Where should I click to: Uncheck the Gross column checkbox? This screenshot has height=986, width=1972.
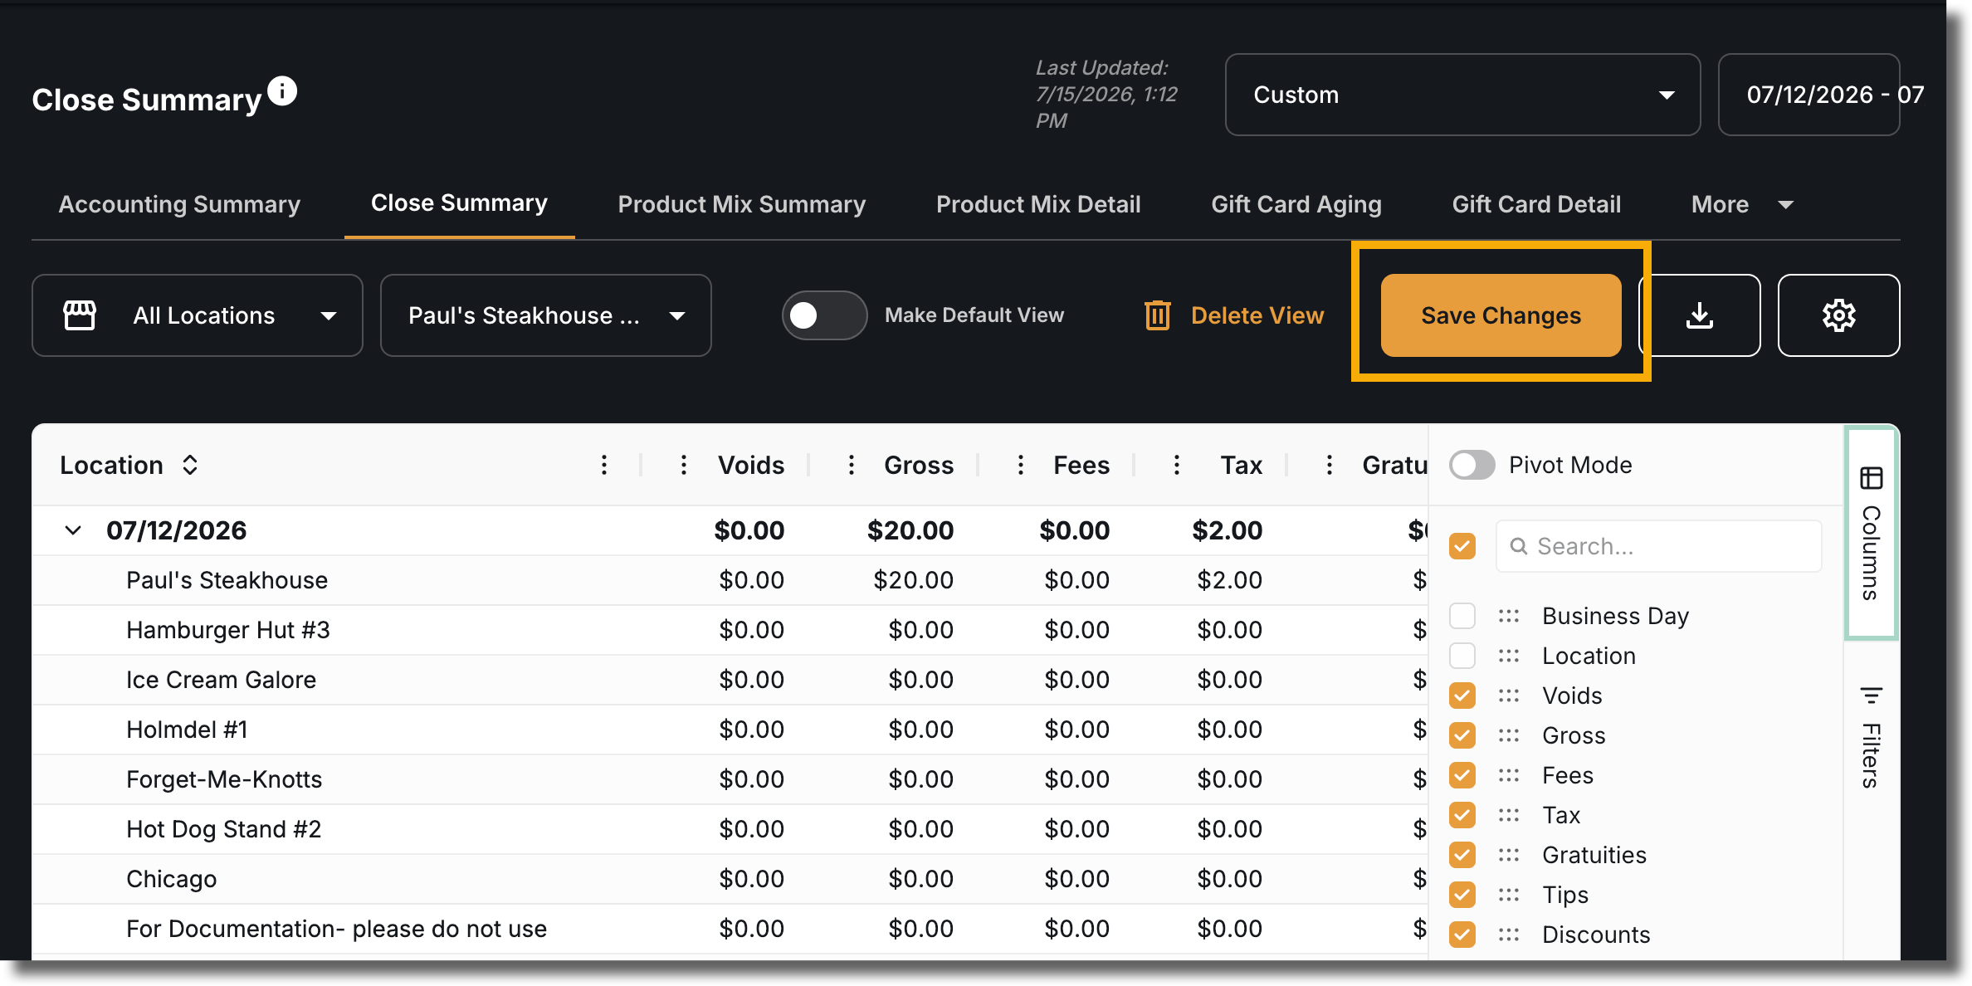point(1462,735)
